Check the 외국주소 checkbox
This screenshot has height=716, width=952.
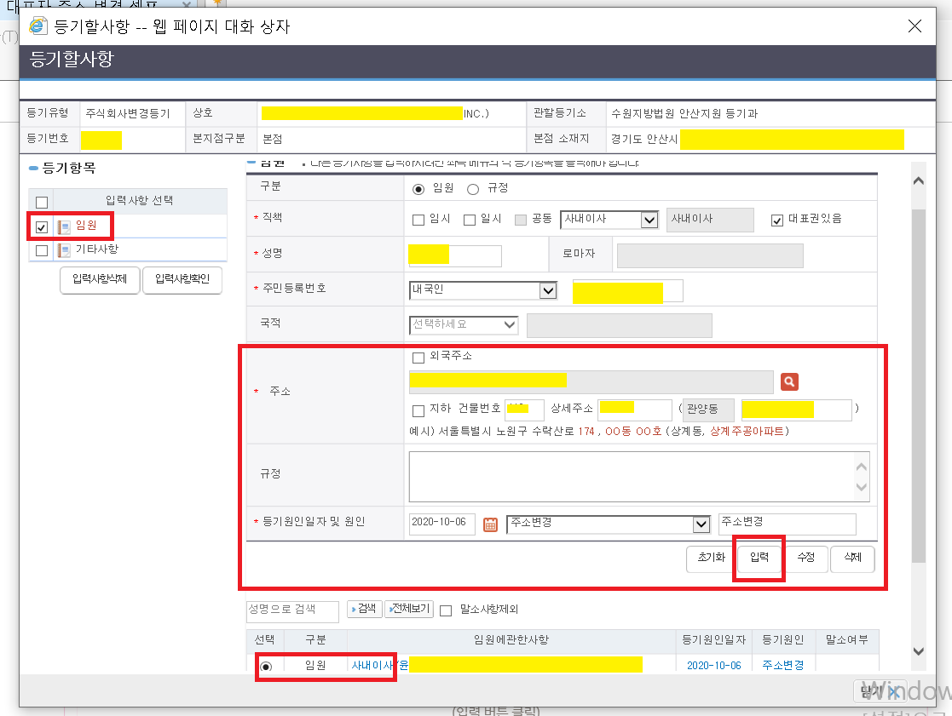pos(420,357)
